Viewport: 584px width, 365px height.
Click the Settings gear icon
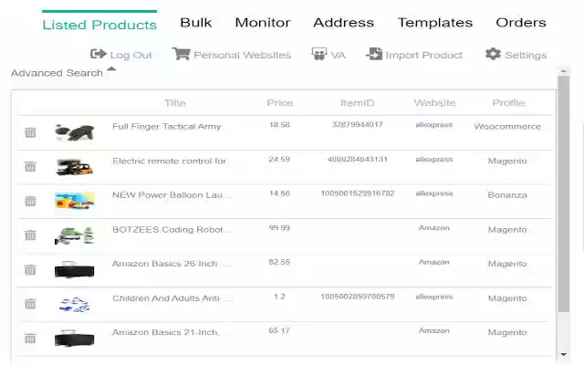coord(493,54)
